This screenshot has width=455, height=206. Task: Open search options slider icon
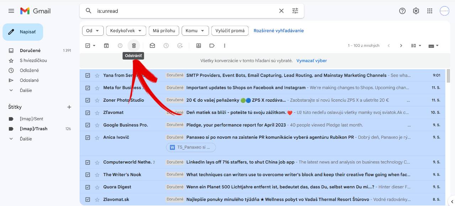(295, 11)
